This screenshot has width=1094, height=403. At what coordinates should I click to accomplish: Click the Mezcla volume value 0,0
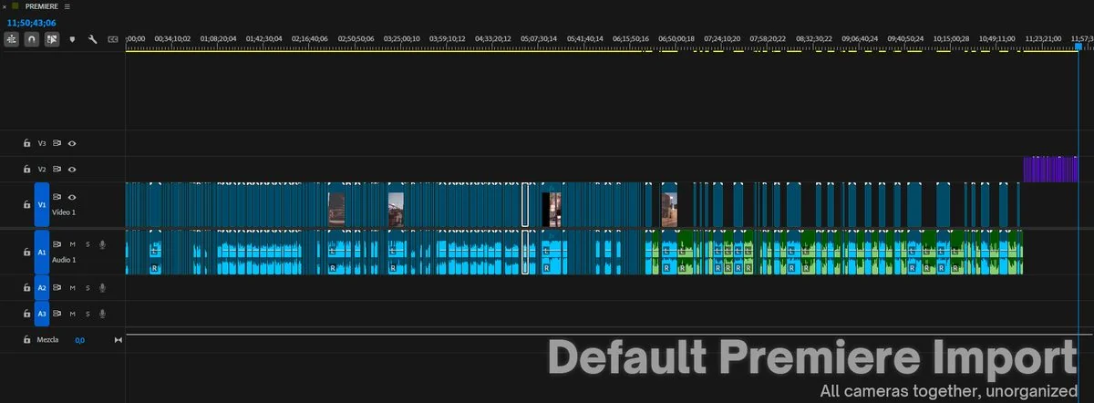[x=80, y=340]
